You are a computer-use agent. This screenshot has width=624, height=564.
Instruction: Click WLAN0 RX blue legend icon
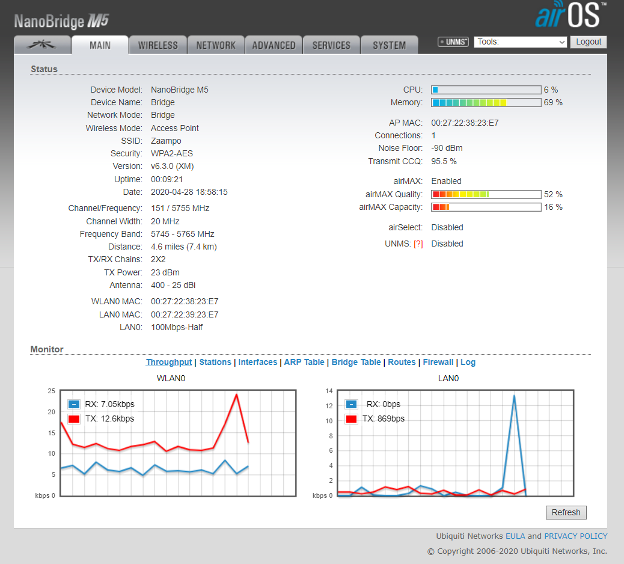pos(74,405)
